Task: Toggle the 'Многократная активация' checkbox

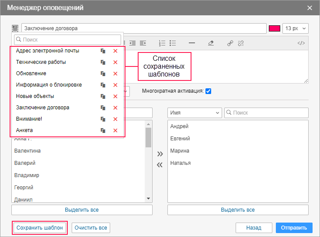Action: click(x=208, y=91)
